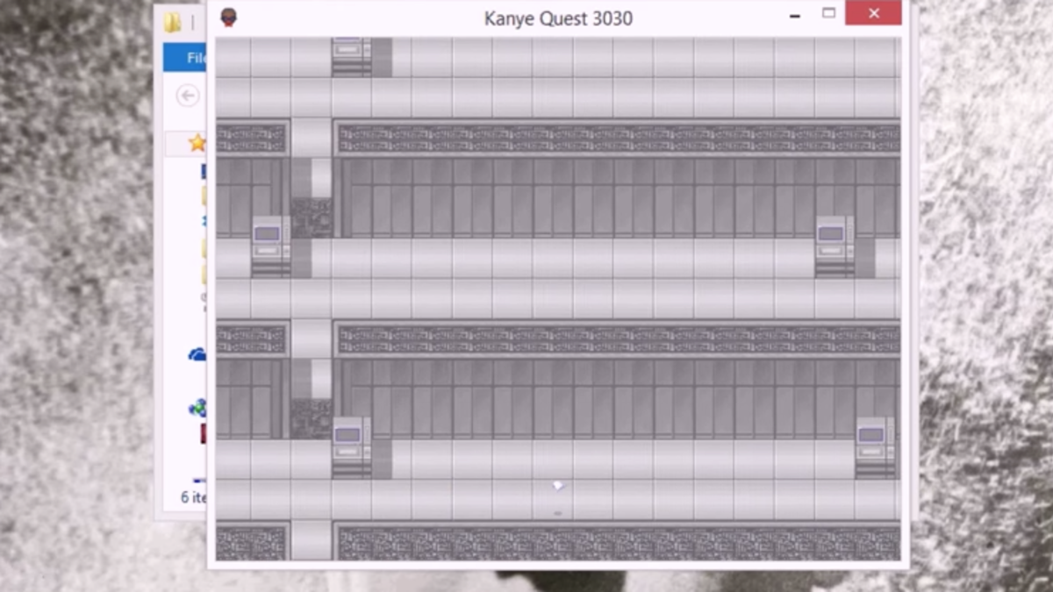Open OneDrive from the explorer sidebar cloud icon
Screen dimensions: 1053x592
(198, 353)
